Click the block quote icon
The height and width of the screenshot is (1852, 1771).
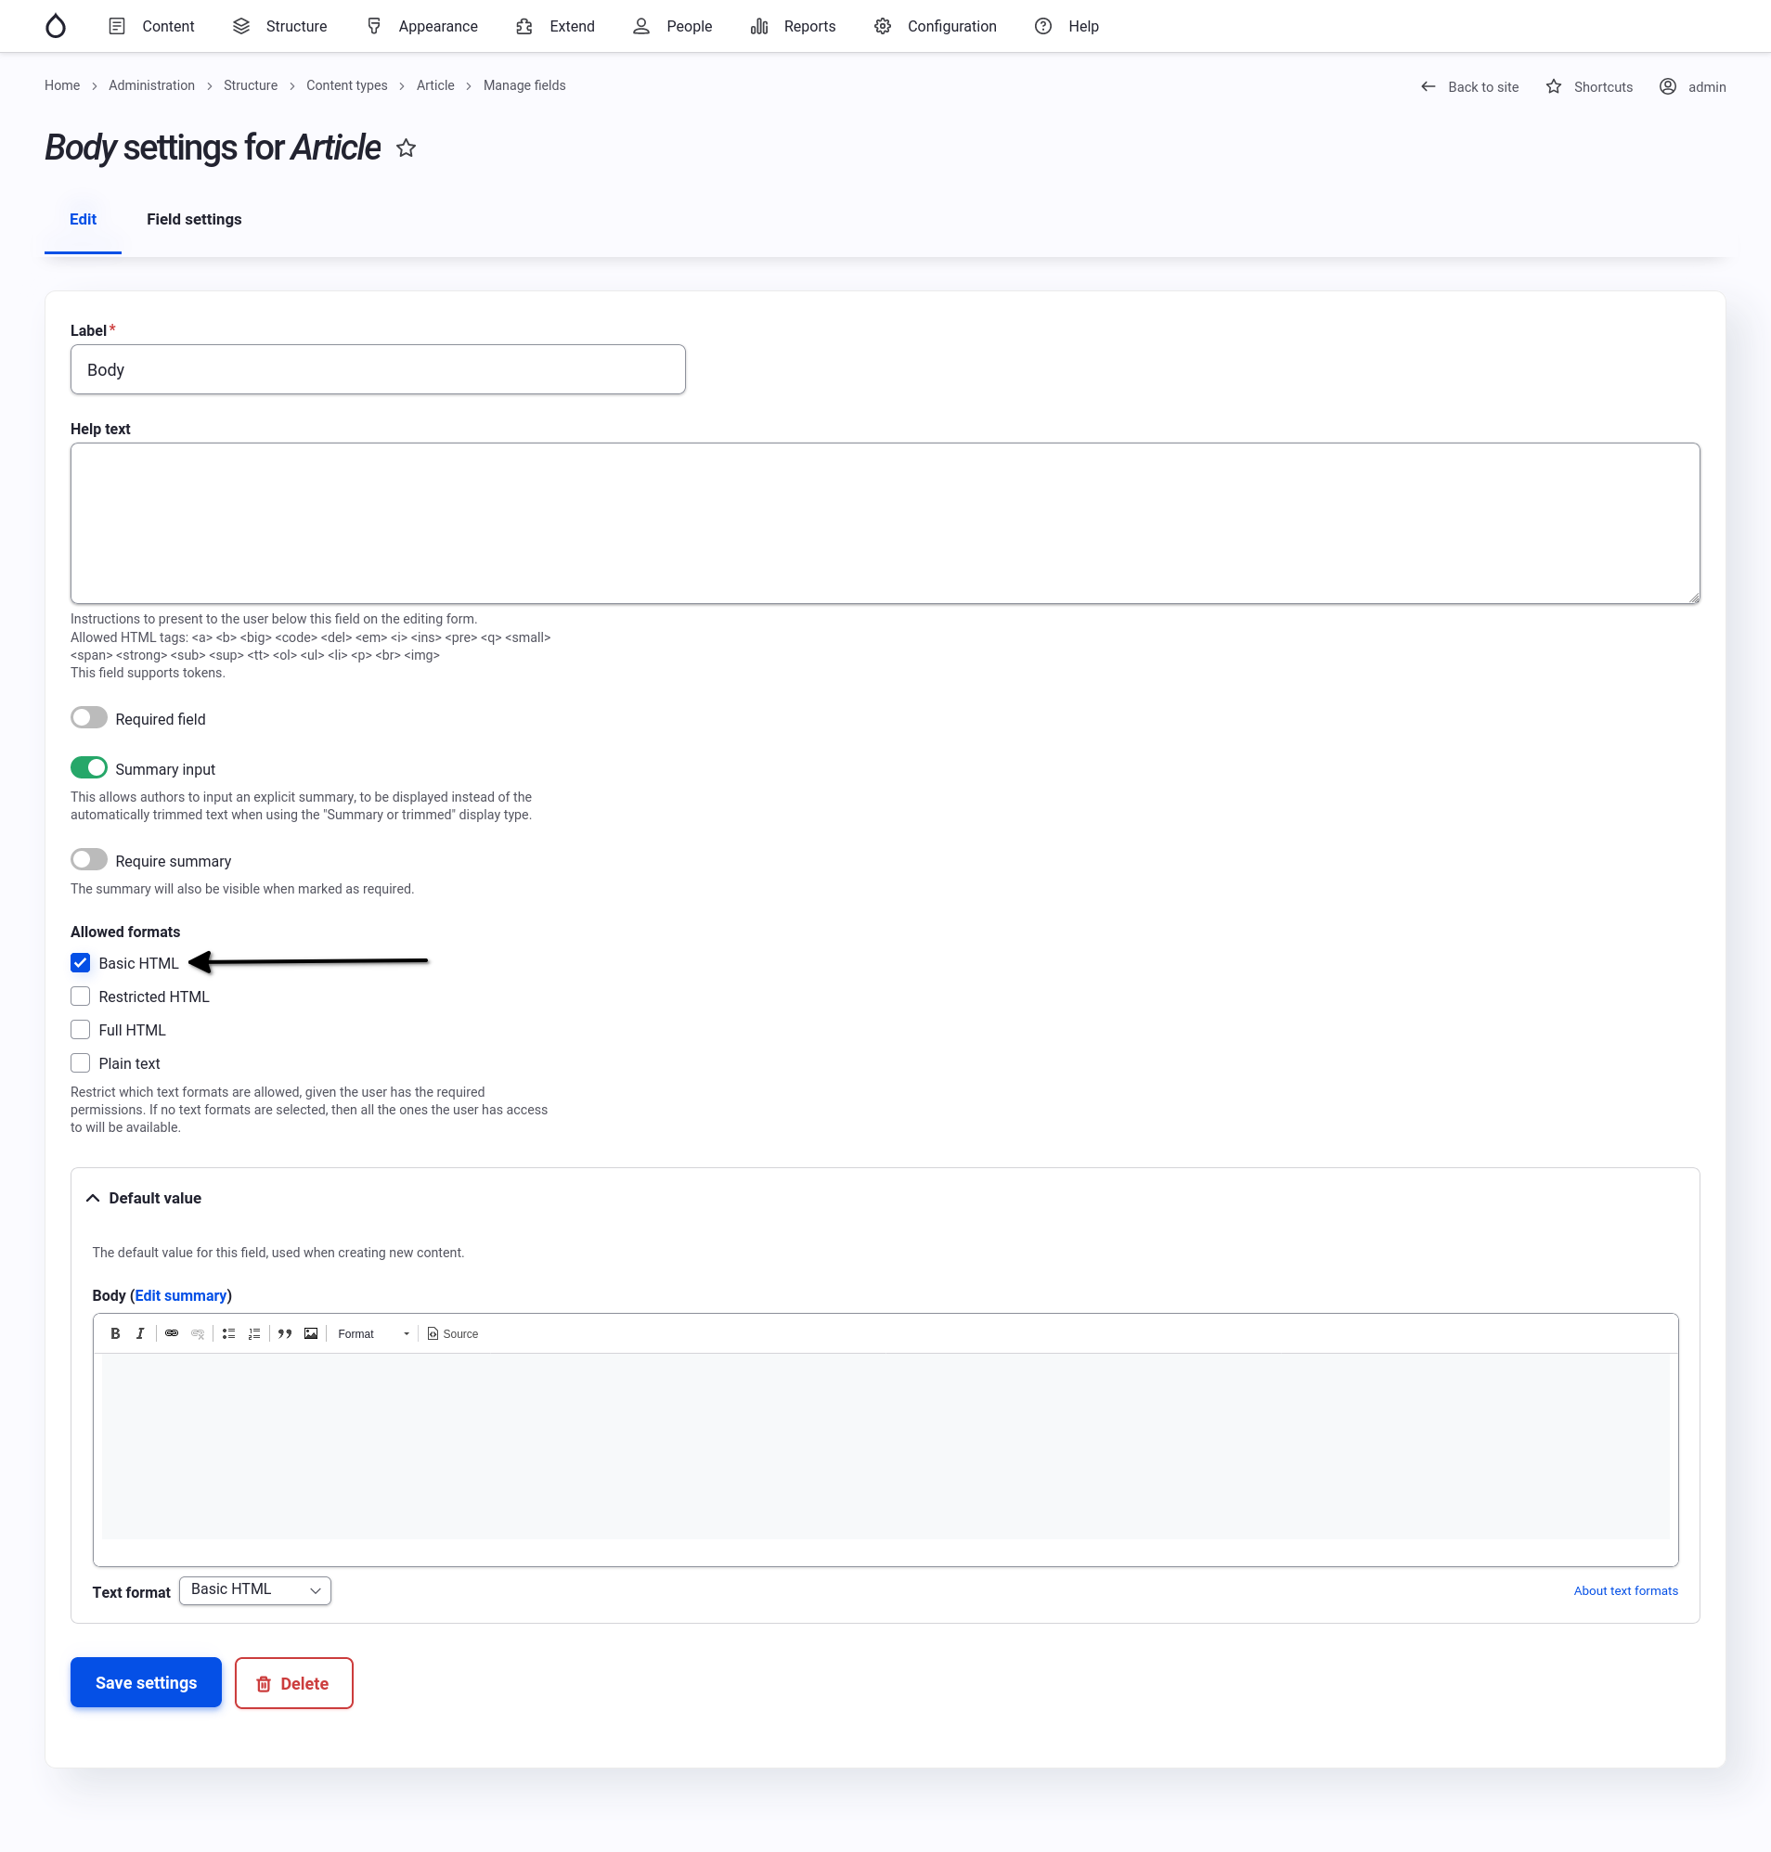(284, 1333)
